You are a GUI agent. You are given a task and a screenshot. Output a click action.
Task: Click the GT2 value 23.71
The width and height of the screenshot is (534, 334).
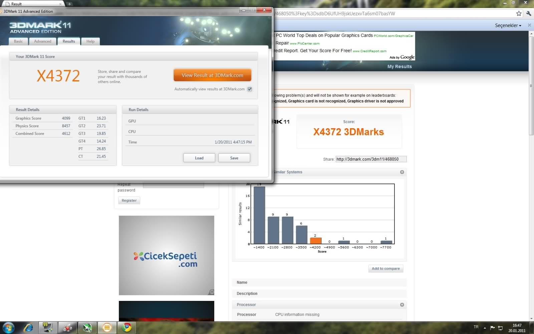click(101, 126)
